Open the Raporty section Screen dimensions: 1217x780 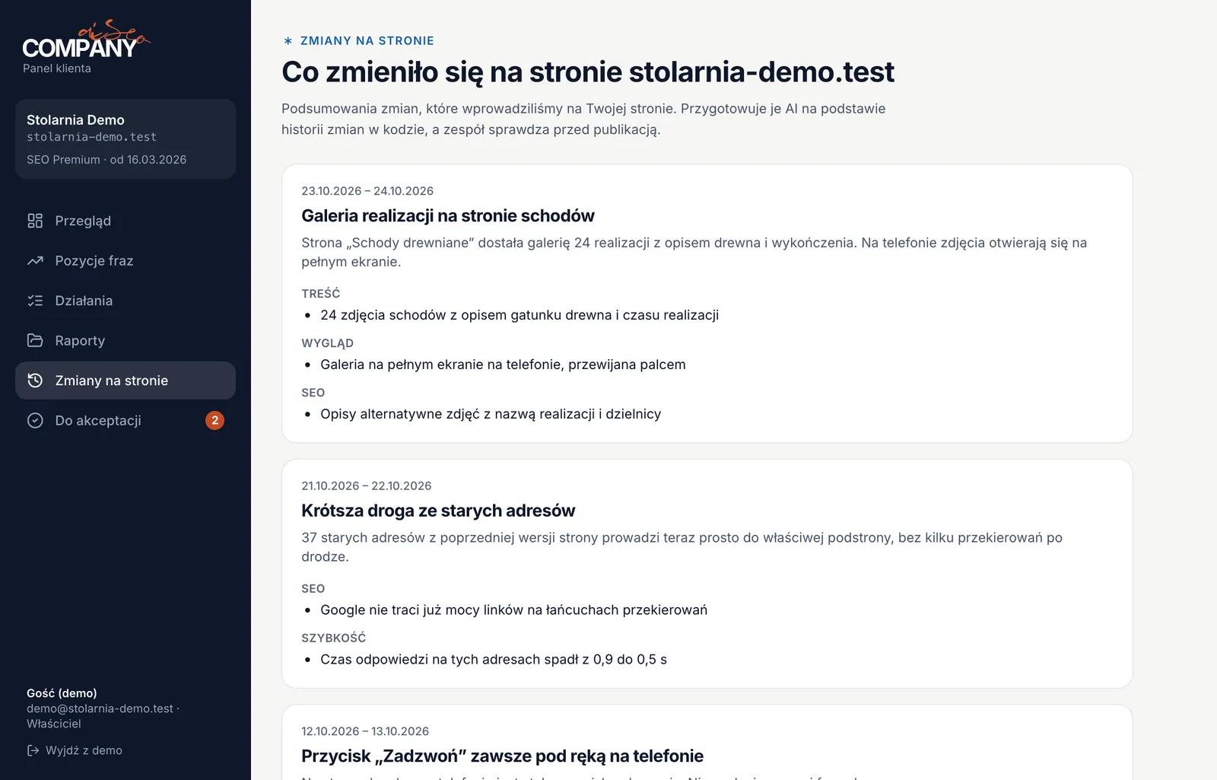coord(126,340)
